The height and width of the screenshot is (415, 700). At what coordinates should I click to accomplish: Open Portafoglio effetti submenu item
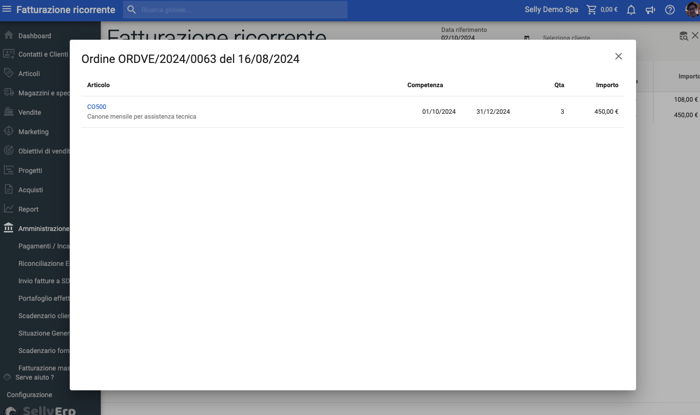[44, 298]
